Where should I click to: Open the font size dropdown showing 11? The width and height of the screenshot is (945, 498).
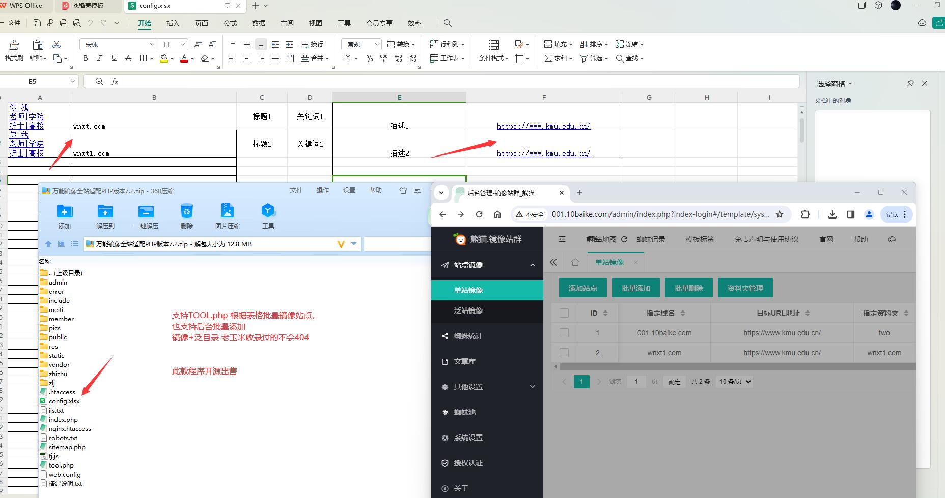183,44
